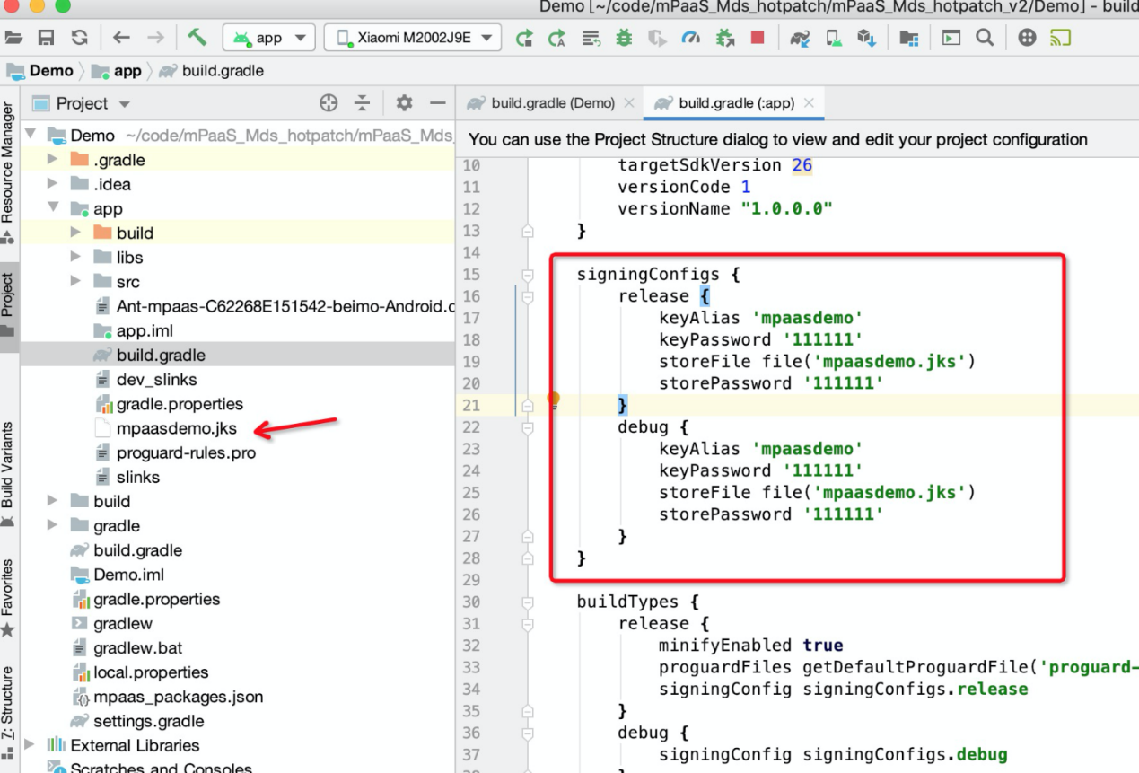Click the Apply Code Changes icon
This screenshot has height=773, width=1139.
coord(591,38)
